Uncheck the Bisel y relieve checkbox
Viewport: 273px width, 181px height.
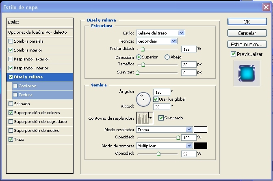point(11,77)
